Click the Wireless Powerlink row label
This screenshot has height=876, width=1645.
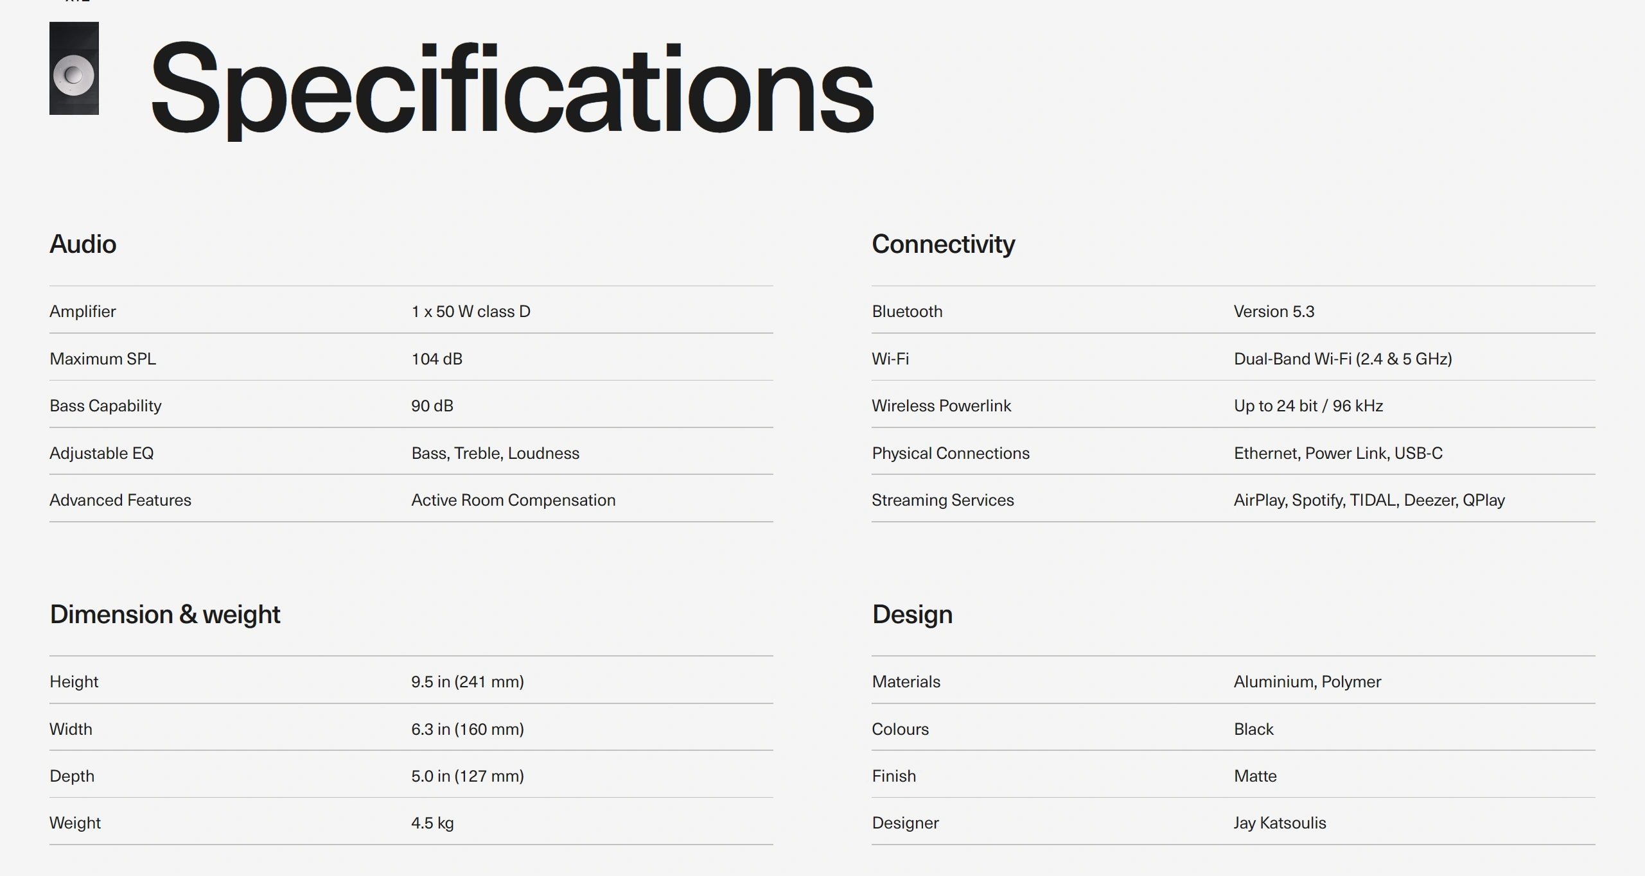coord(941,406)
